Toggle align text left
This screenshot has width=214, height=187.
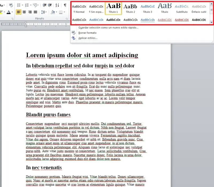pyautogui.click(x=18, y=12)
